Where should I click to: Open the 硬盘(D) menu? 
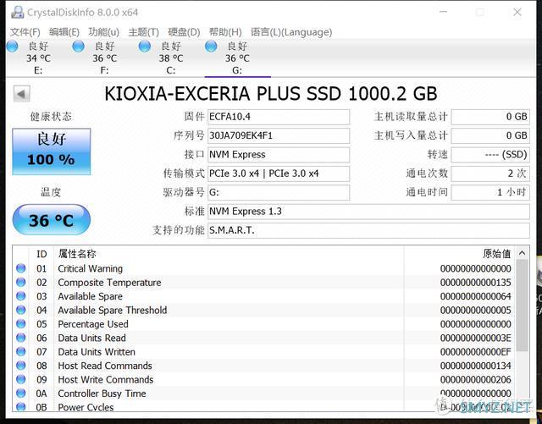(184, 32)
